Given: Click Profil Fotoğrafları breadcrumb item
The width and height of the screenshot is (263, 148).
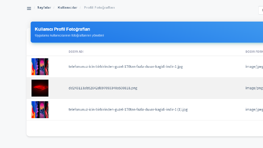Looking at the screenshot, I should click(x=99, y=8).
